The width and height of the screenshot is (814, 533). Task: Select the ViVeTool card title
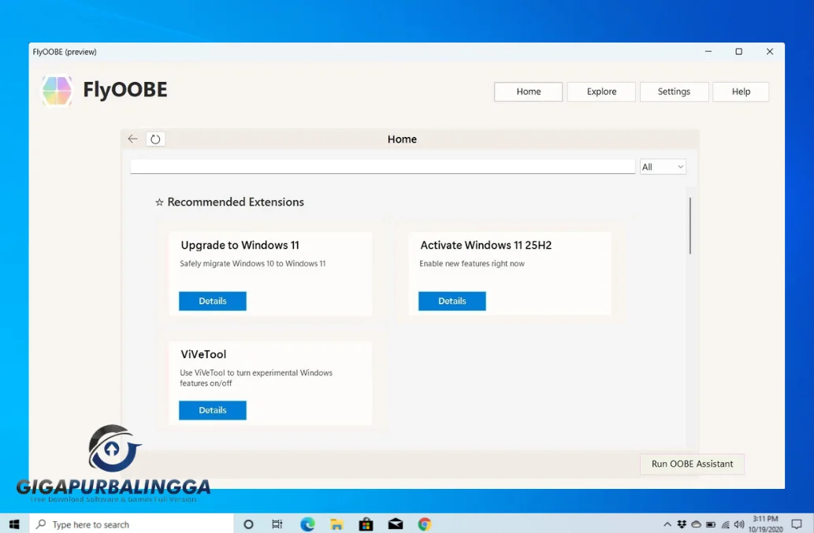coord(203,354)
